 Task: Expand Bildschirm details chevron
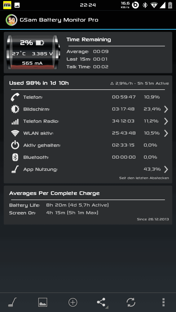coord(166,109)
